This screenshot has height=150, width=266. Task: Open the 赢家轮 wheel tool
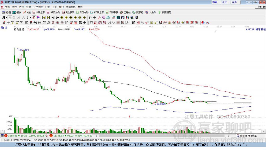pyautogui.click(x=138, y=12)
